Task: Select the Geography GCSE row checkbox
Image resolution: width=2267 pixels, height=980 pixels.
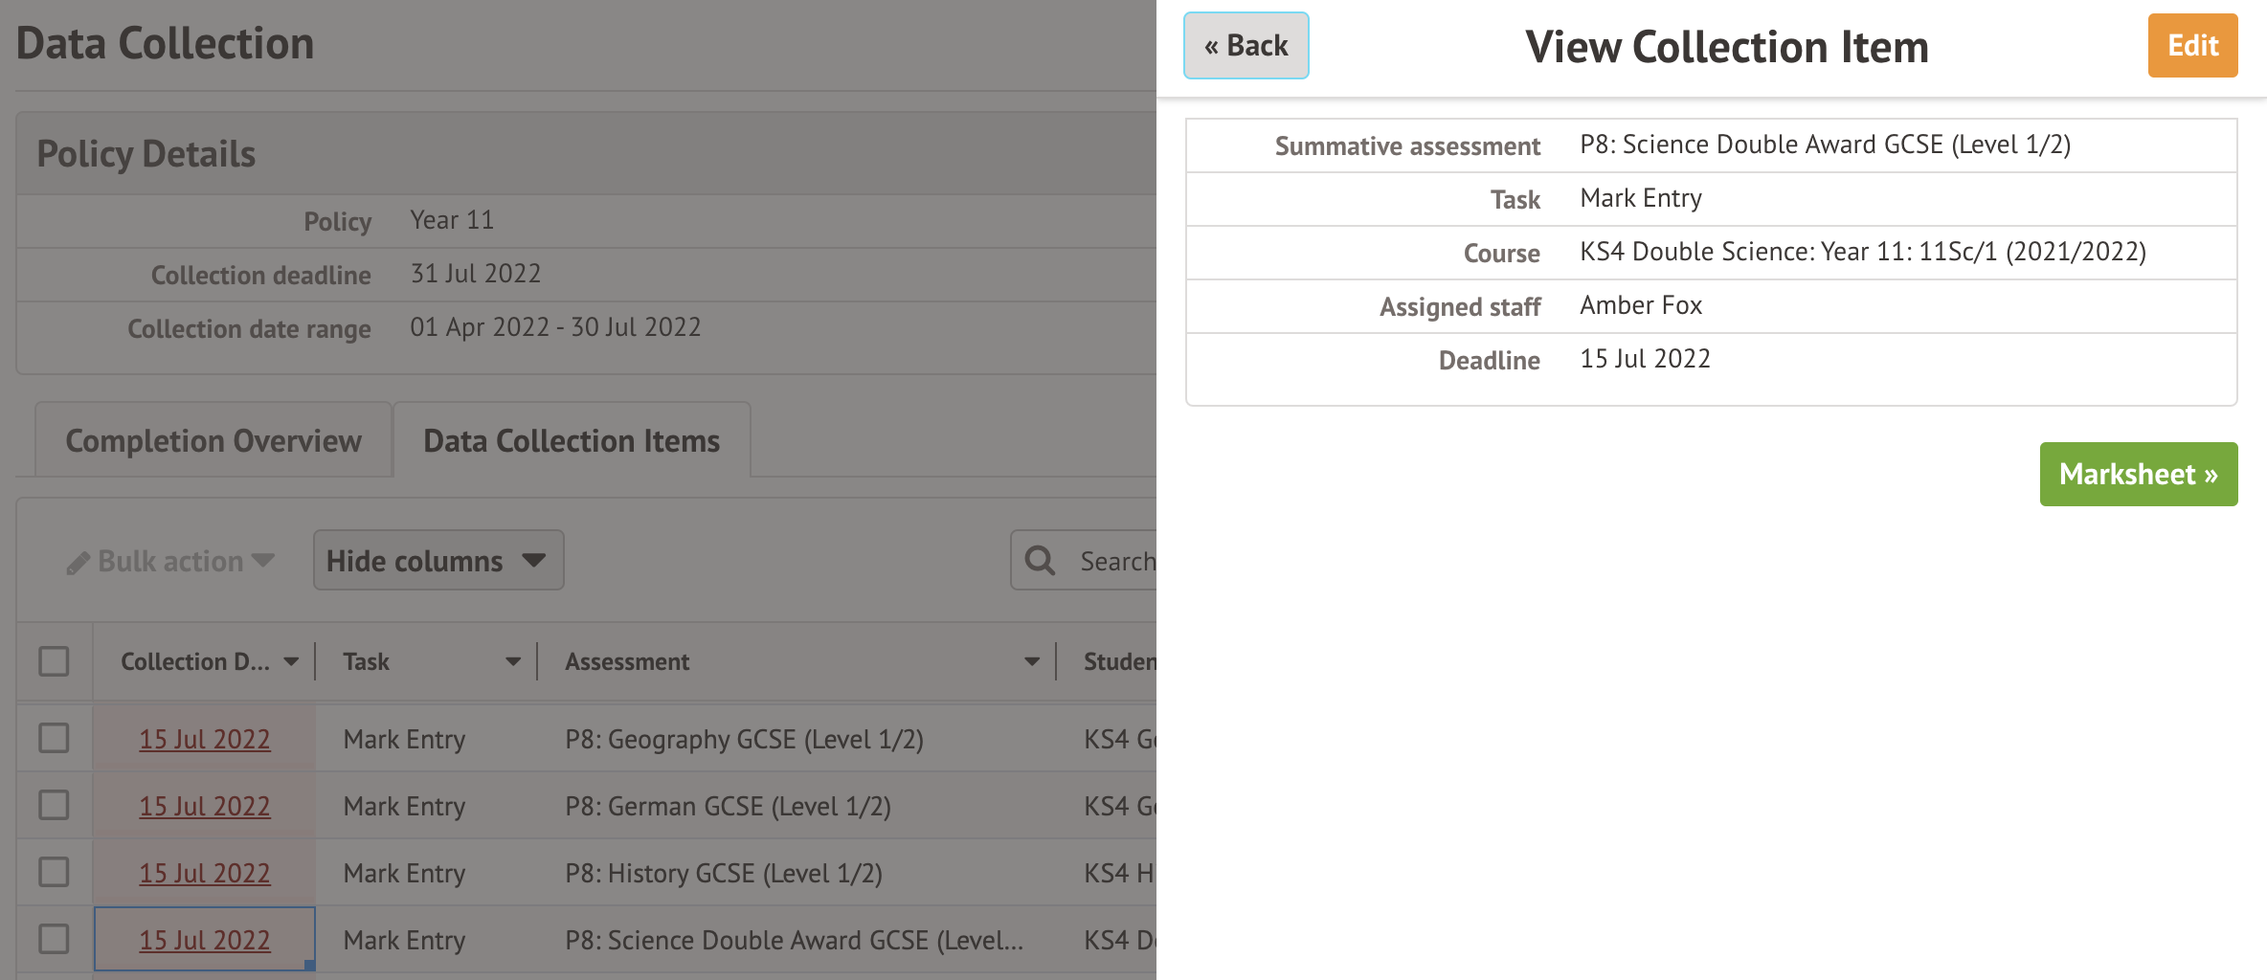Action: point(54,738)
